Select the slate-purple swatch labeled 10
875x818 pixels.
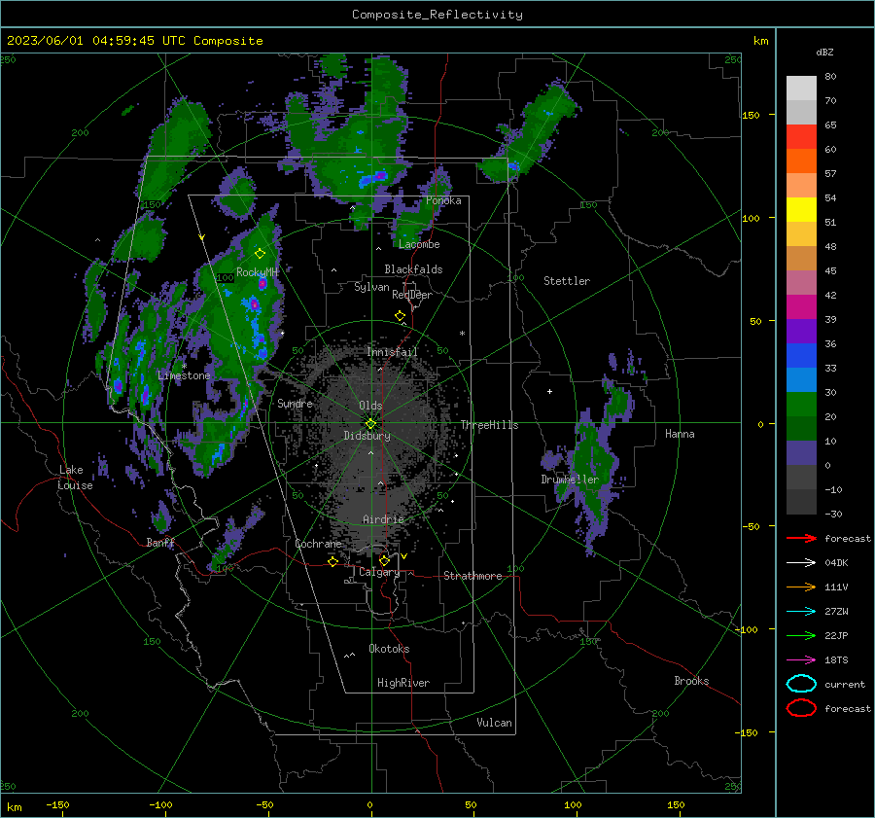tap(801, 452)
